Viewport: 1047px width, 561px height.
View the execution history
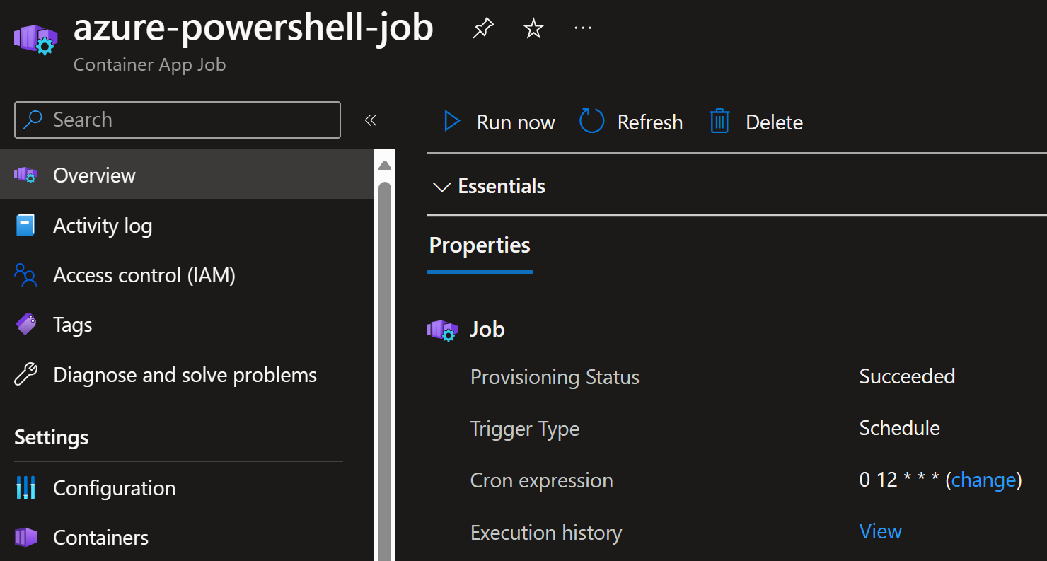click(881, 531)
